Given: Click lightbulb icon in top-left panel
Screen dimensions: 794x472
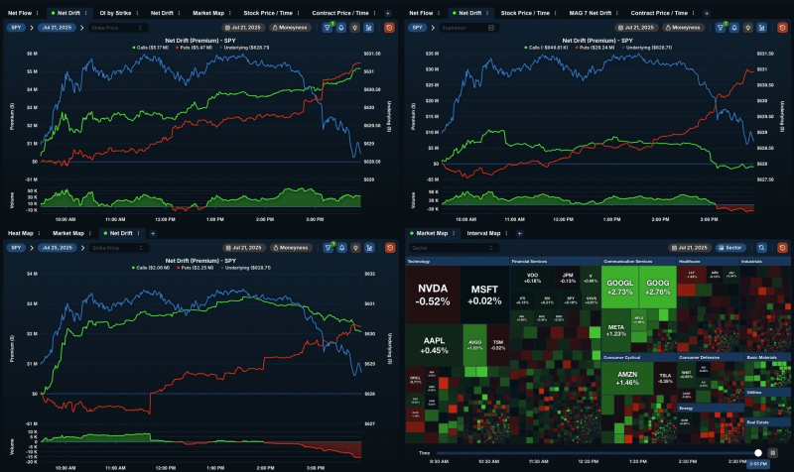Looking at the screenshot, I should 355,28.
